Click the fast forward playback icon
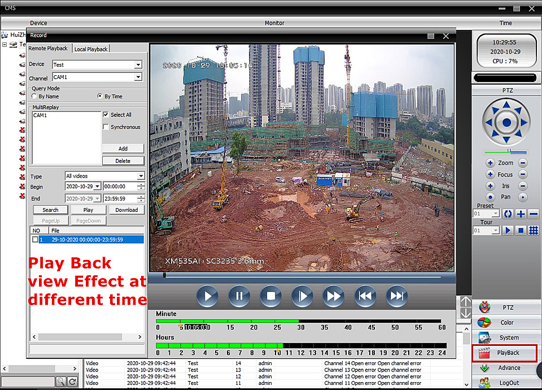Screen dimensions: 542x390 click(333, 296)
